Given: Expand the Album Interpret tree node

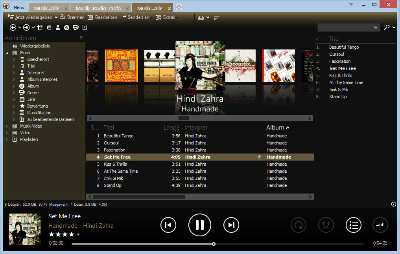Looking at the screenshot, I should pos(14,79).
